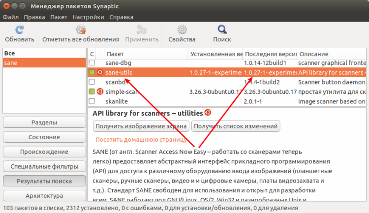Open the Настройки menu
This screenshot has width=369, height=213.
click(88, 17)
